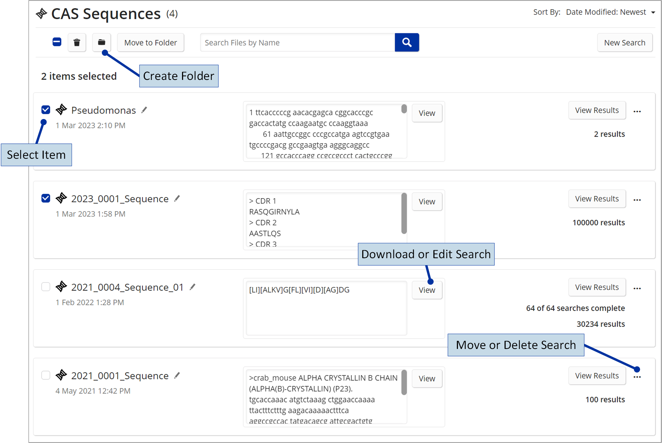
Task: View the 2023_0001_Sequence CDR query
Action: 427,202
